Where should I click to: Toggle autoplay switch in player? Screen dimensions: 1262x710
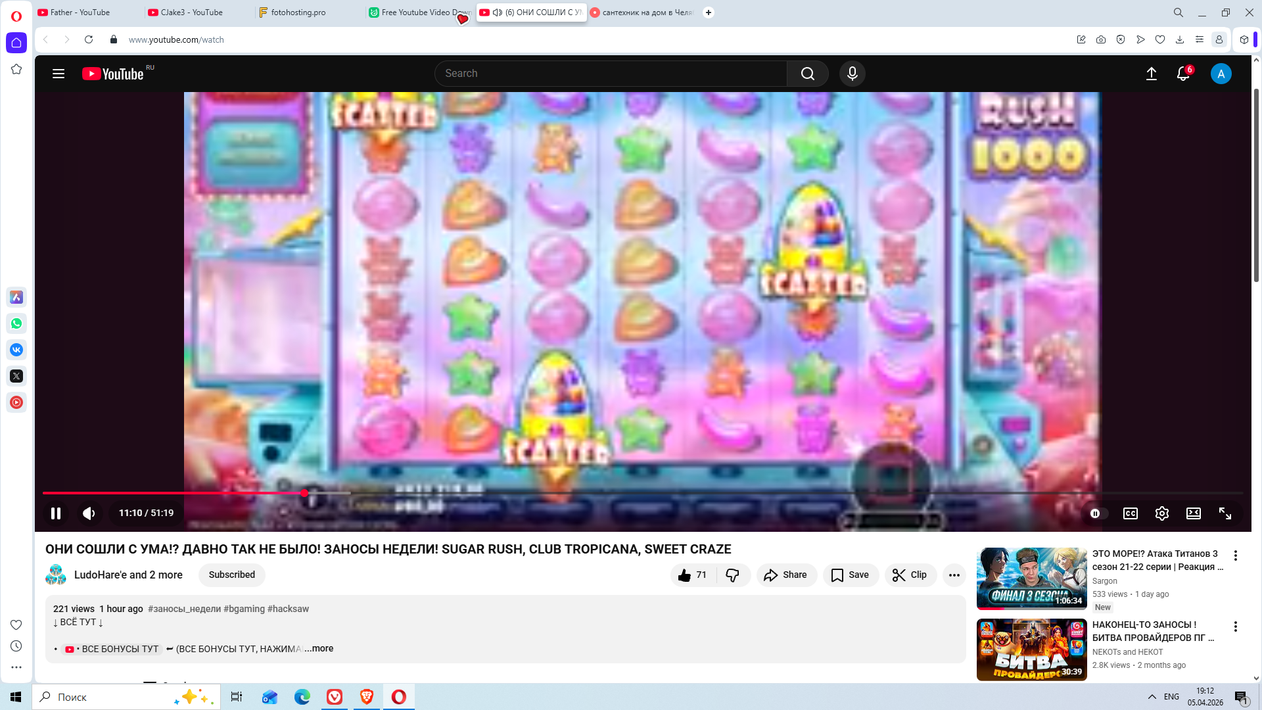pos(1098,513)
